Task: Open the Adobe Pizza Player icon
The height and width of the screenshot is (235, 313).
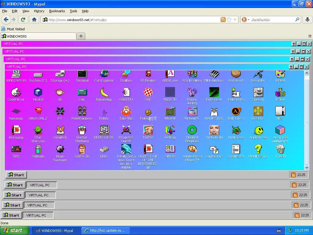Action: pyautogui.click(x=192, y=153)
